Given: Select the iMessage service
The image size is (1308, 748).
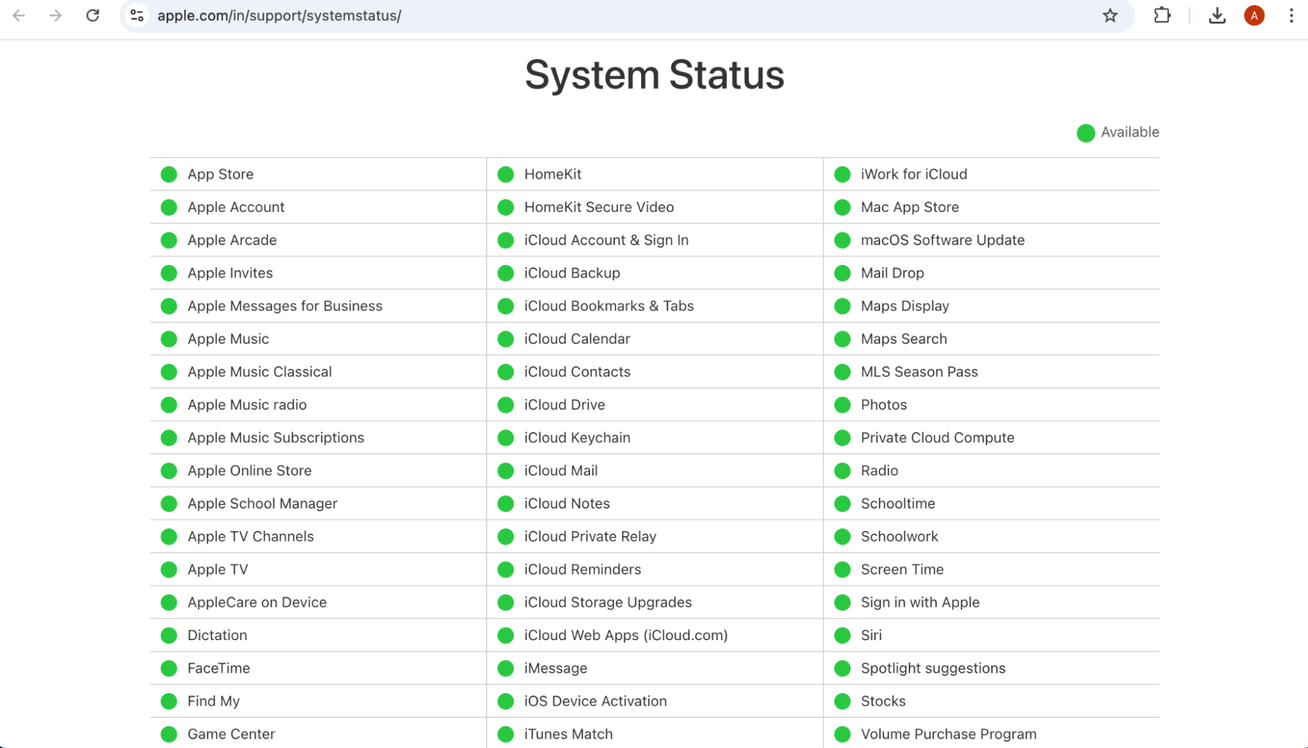Looking at the screenshot, I should [x=555, y=668].
